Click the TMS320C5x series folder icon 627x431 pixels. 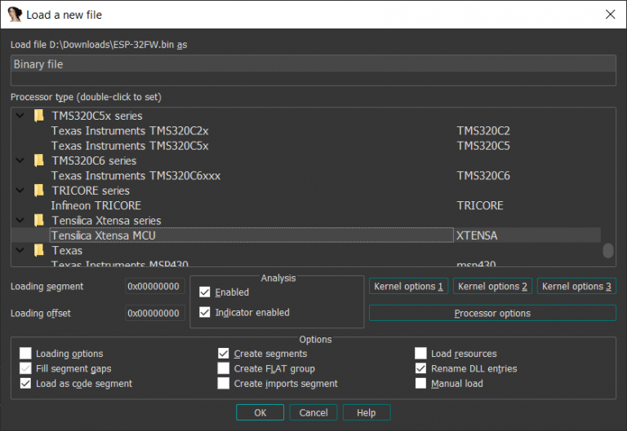(38, 116)
